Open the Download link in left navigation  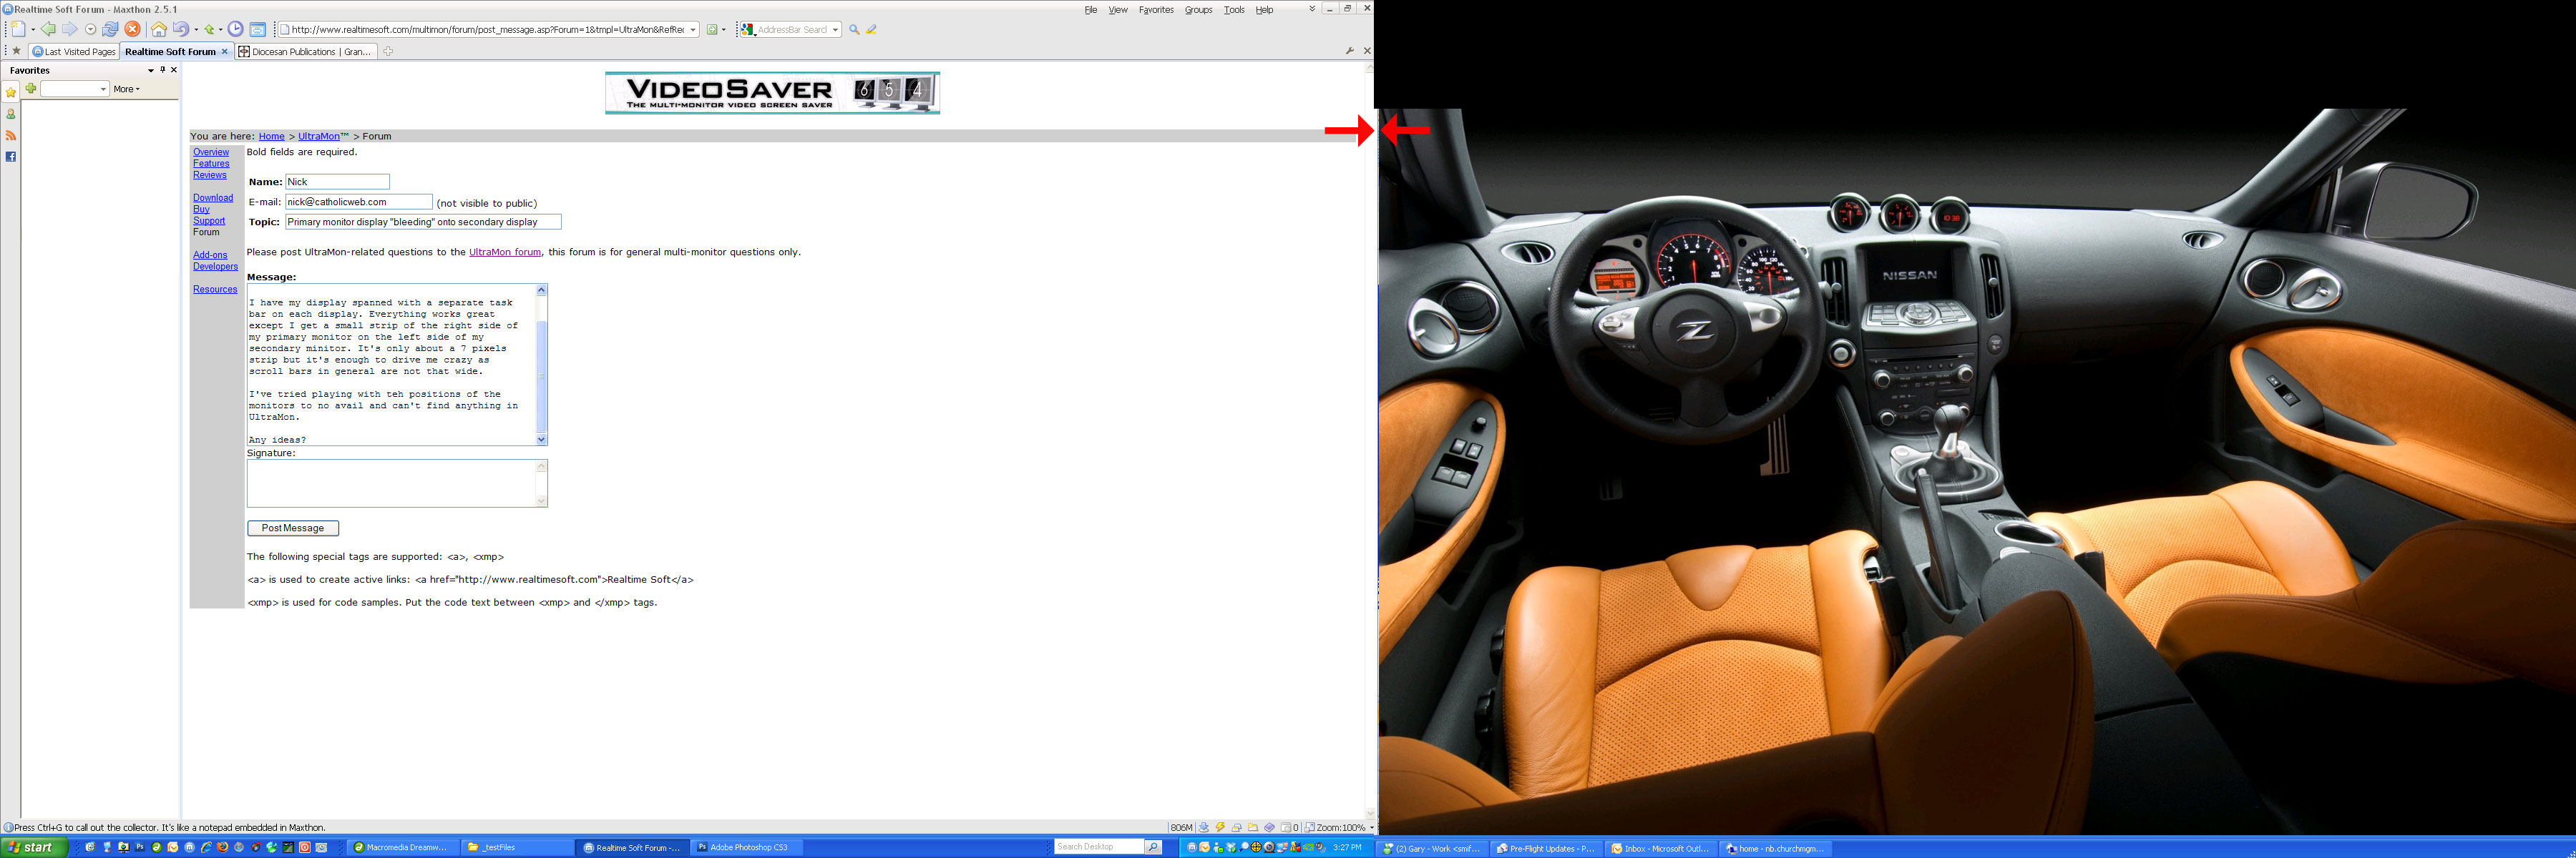pyautogui.click(x=213, y=198)
